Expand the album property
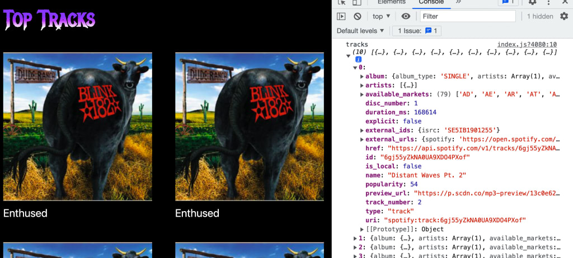 362,77
